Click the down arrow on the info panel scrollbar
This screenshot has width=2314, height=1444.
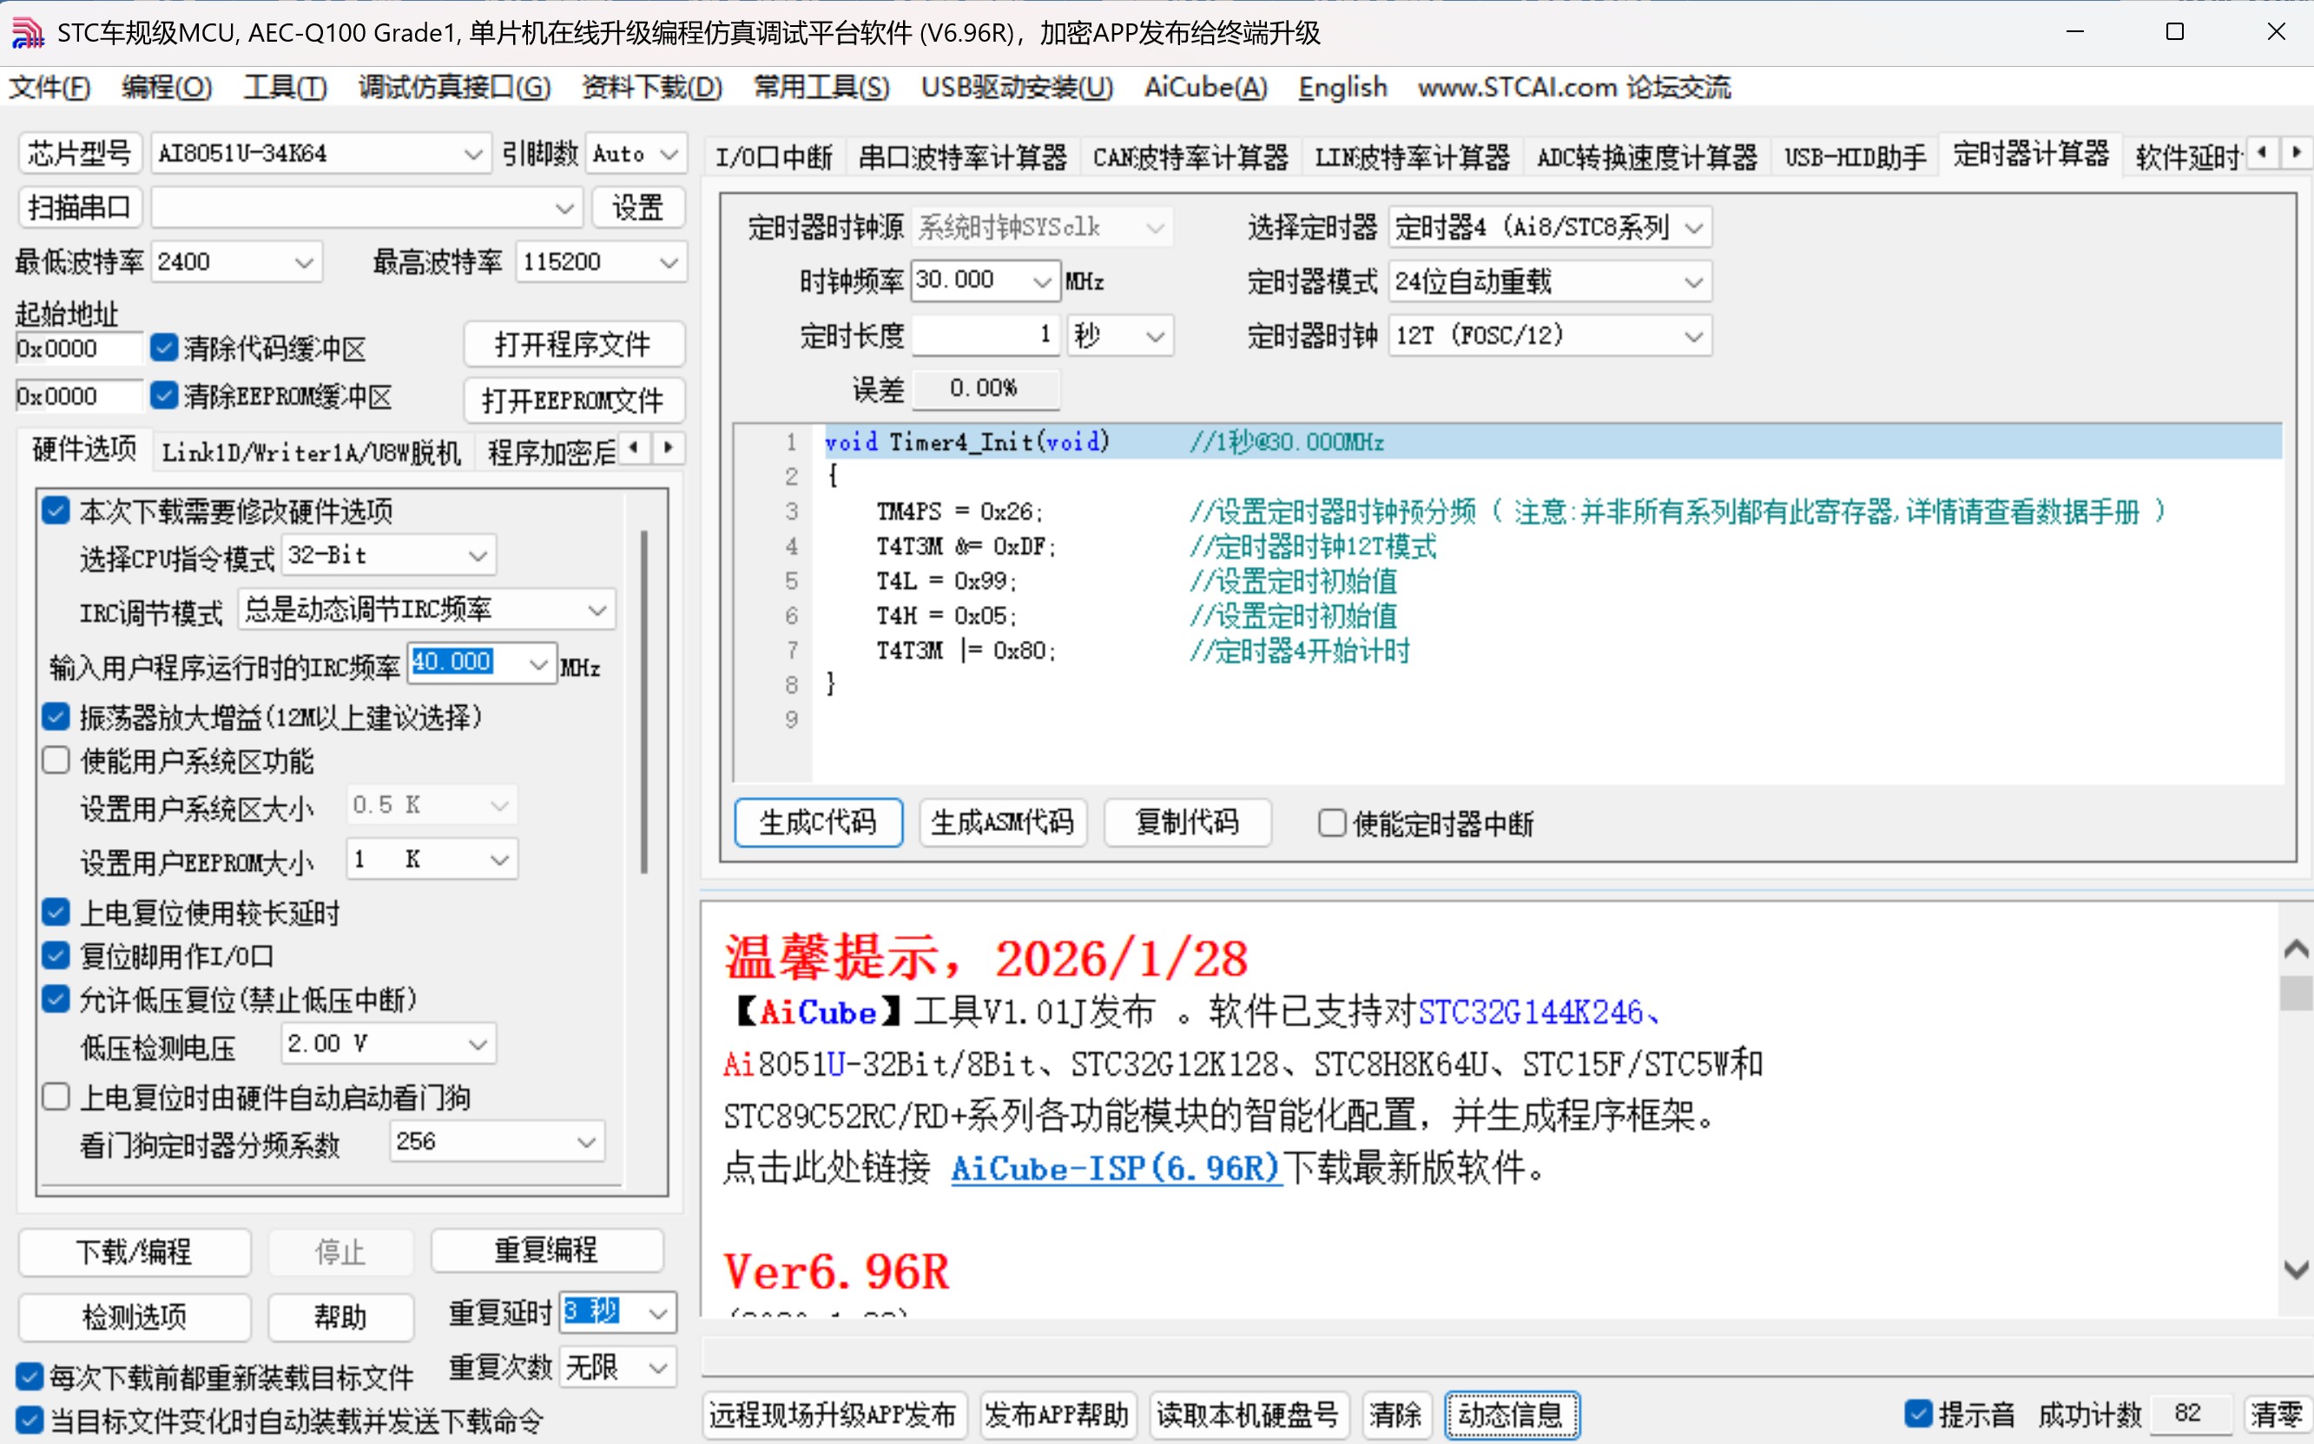tap(2296, 1270)
